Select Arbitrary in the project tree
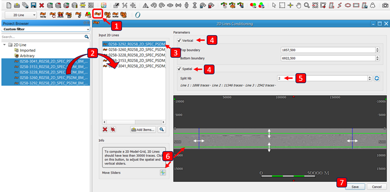 click(x=27, y=56)
